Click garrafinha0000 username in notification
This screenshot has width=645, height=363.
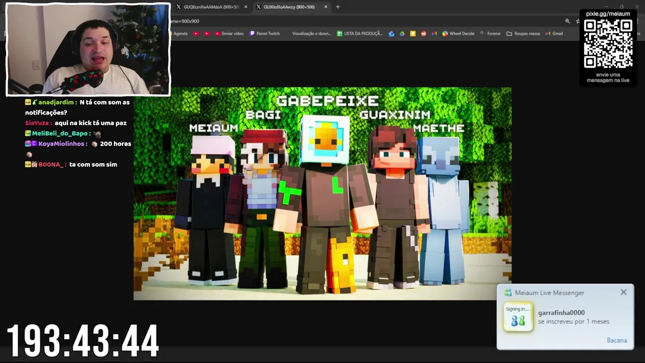tap(561, 313)
